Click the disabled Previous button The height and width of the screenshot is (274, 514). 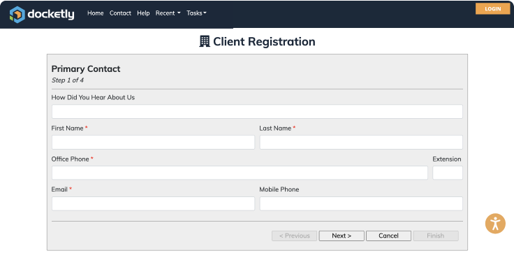coord(295,236)
